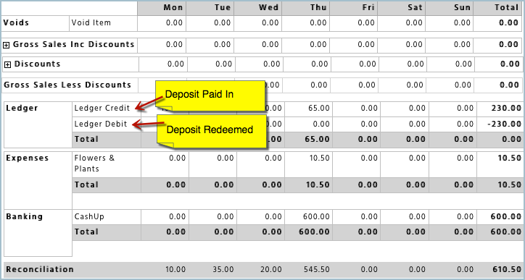The height and width of the screenshot is (280, 525).
Task: Click Reconciliation Tue value 35.00
Action: 223,269
